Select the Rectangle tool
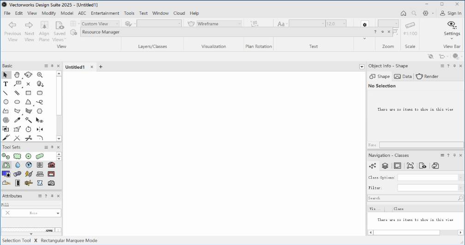 tap(28, 93)
